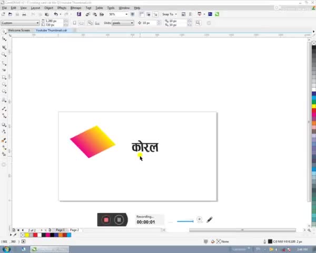Stop the screen recording
The height and width of the screenshot is (253, 316).
pyautogui.click(x=106, y=220)
